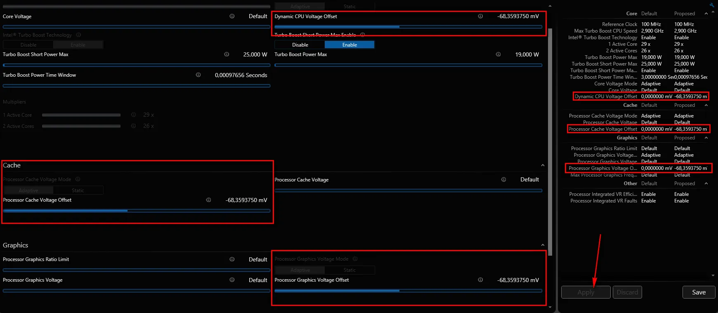This screenshot has width=718, height=313.
Task: Collapse the Core summary group in side panel
Action: tap(706, 14)
